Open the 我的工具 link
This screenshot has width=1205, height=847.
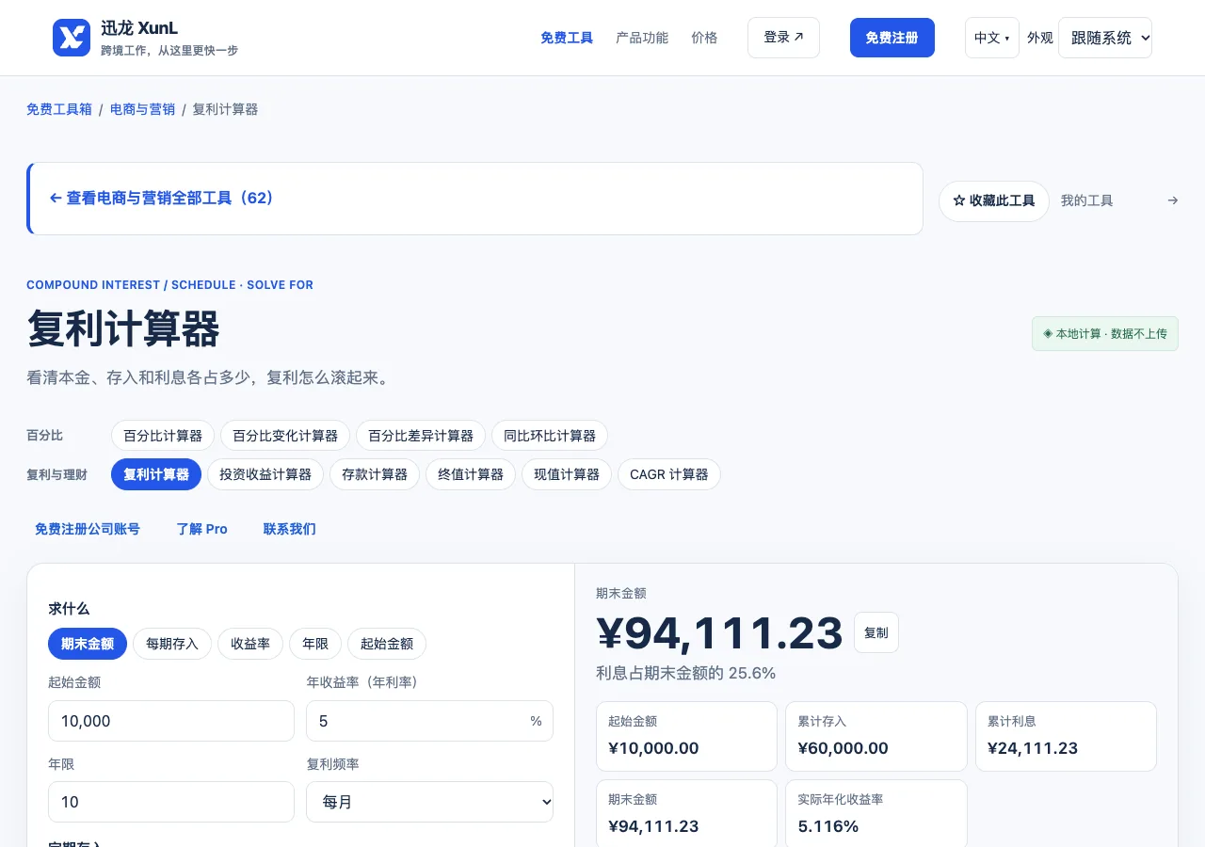click(1087, 200)
